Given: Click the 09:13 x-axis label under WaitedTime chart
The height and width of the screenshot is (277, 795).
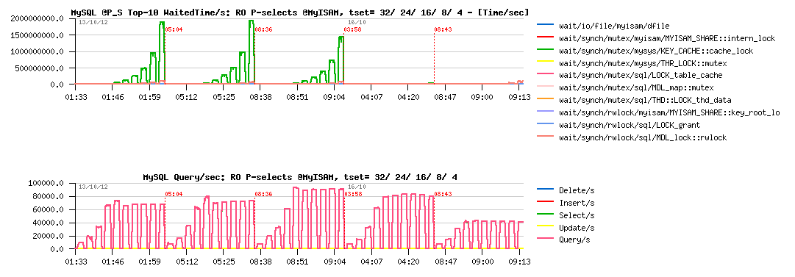Looking at the screenshot, I should point(520,97).
